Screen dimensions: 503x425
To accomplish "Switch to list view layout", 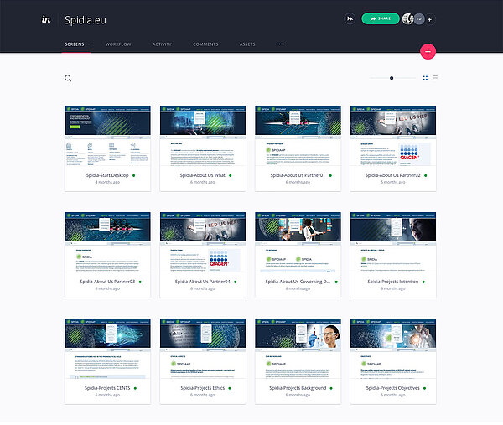I will [x=435, y=78].
